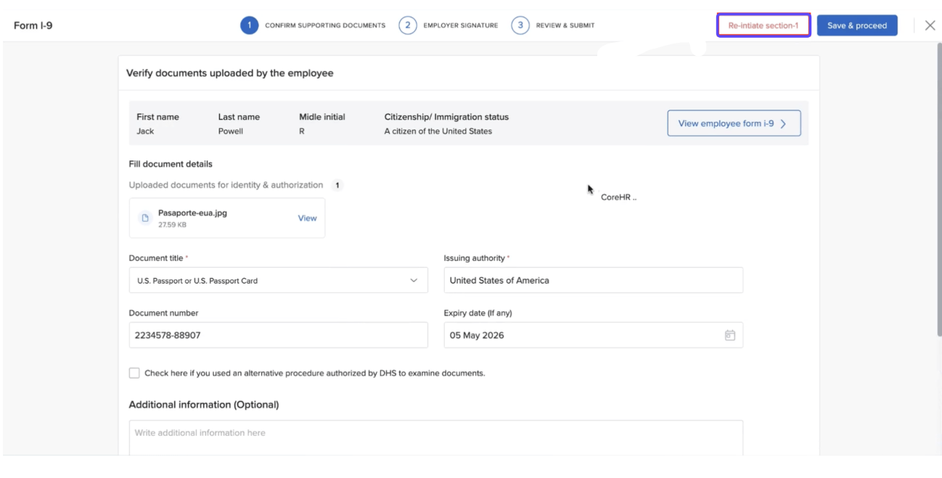Click the Issuing authority input field

click(x=593, y=281)
